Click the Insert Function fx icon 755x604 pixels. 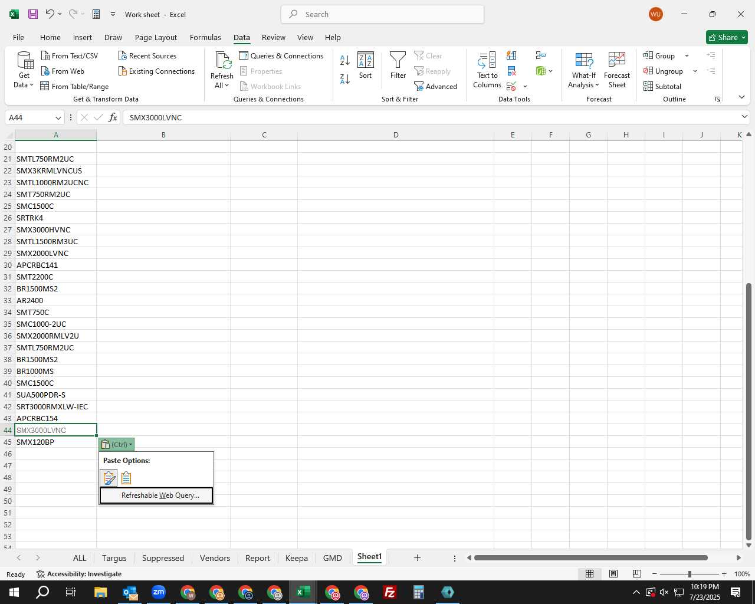[x=113, y=117]
